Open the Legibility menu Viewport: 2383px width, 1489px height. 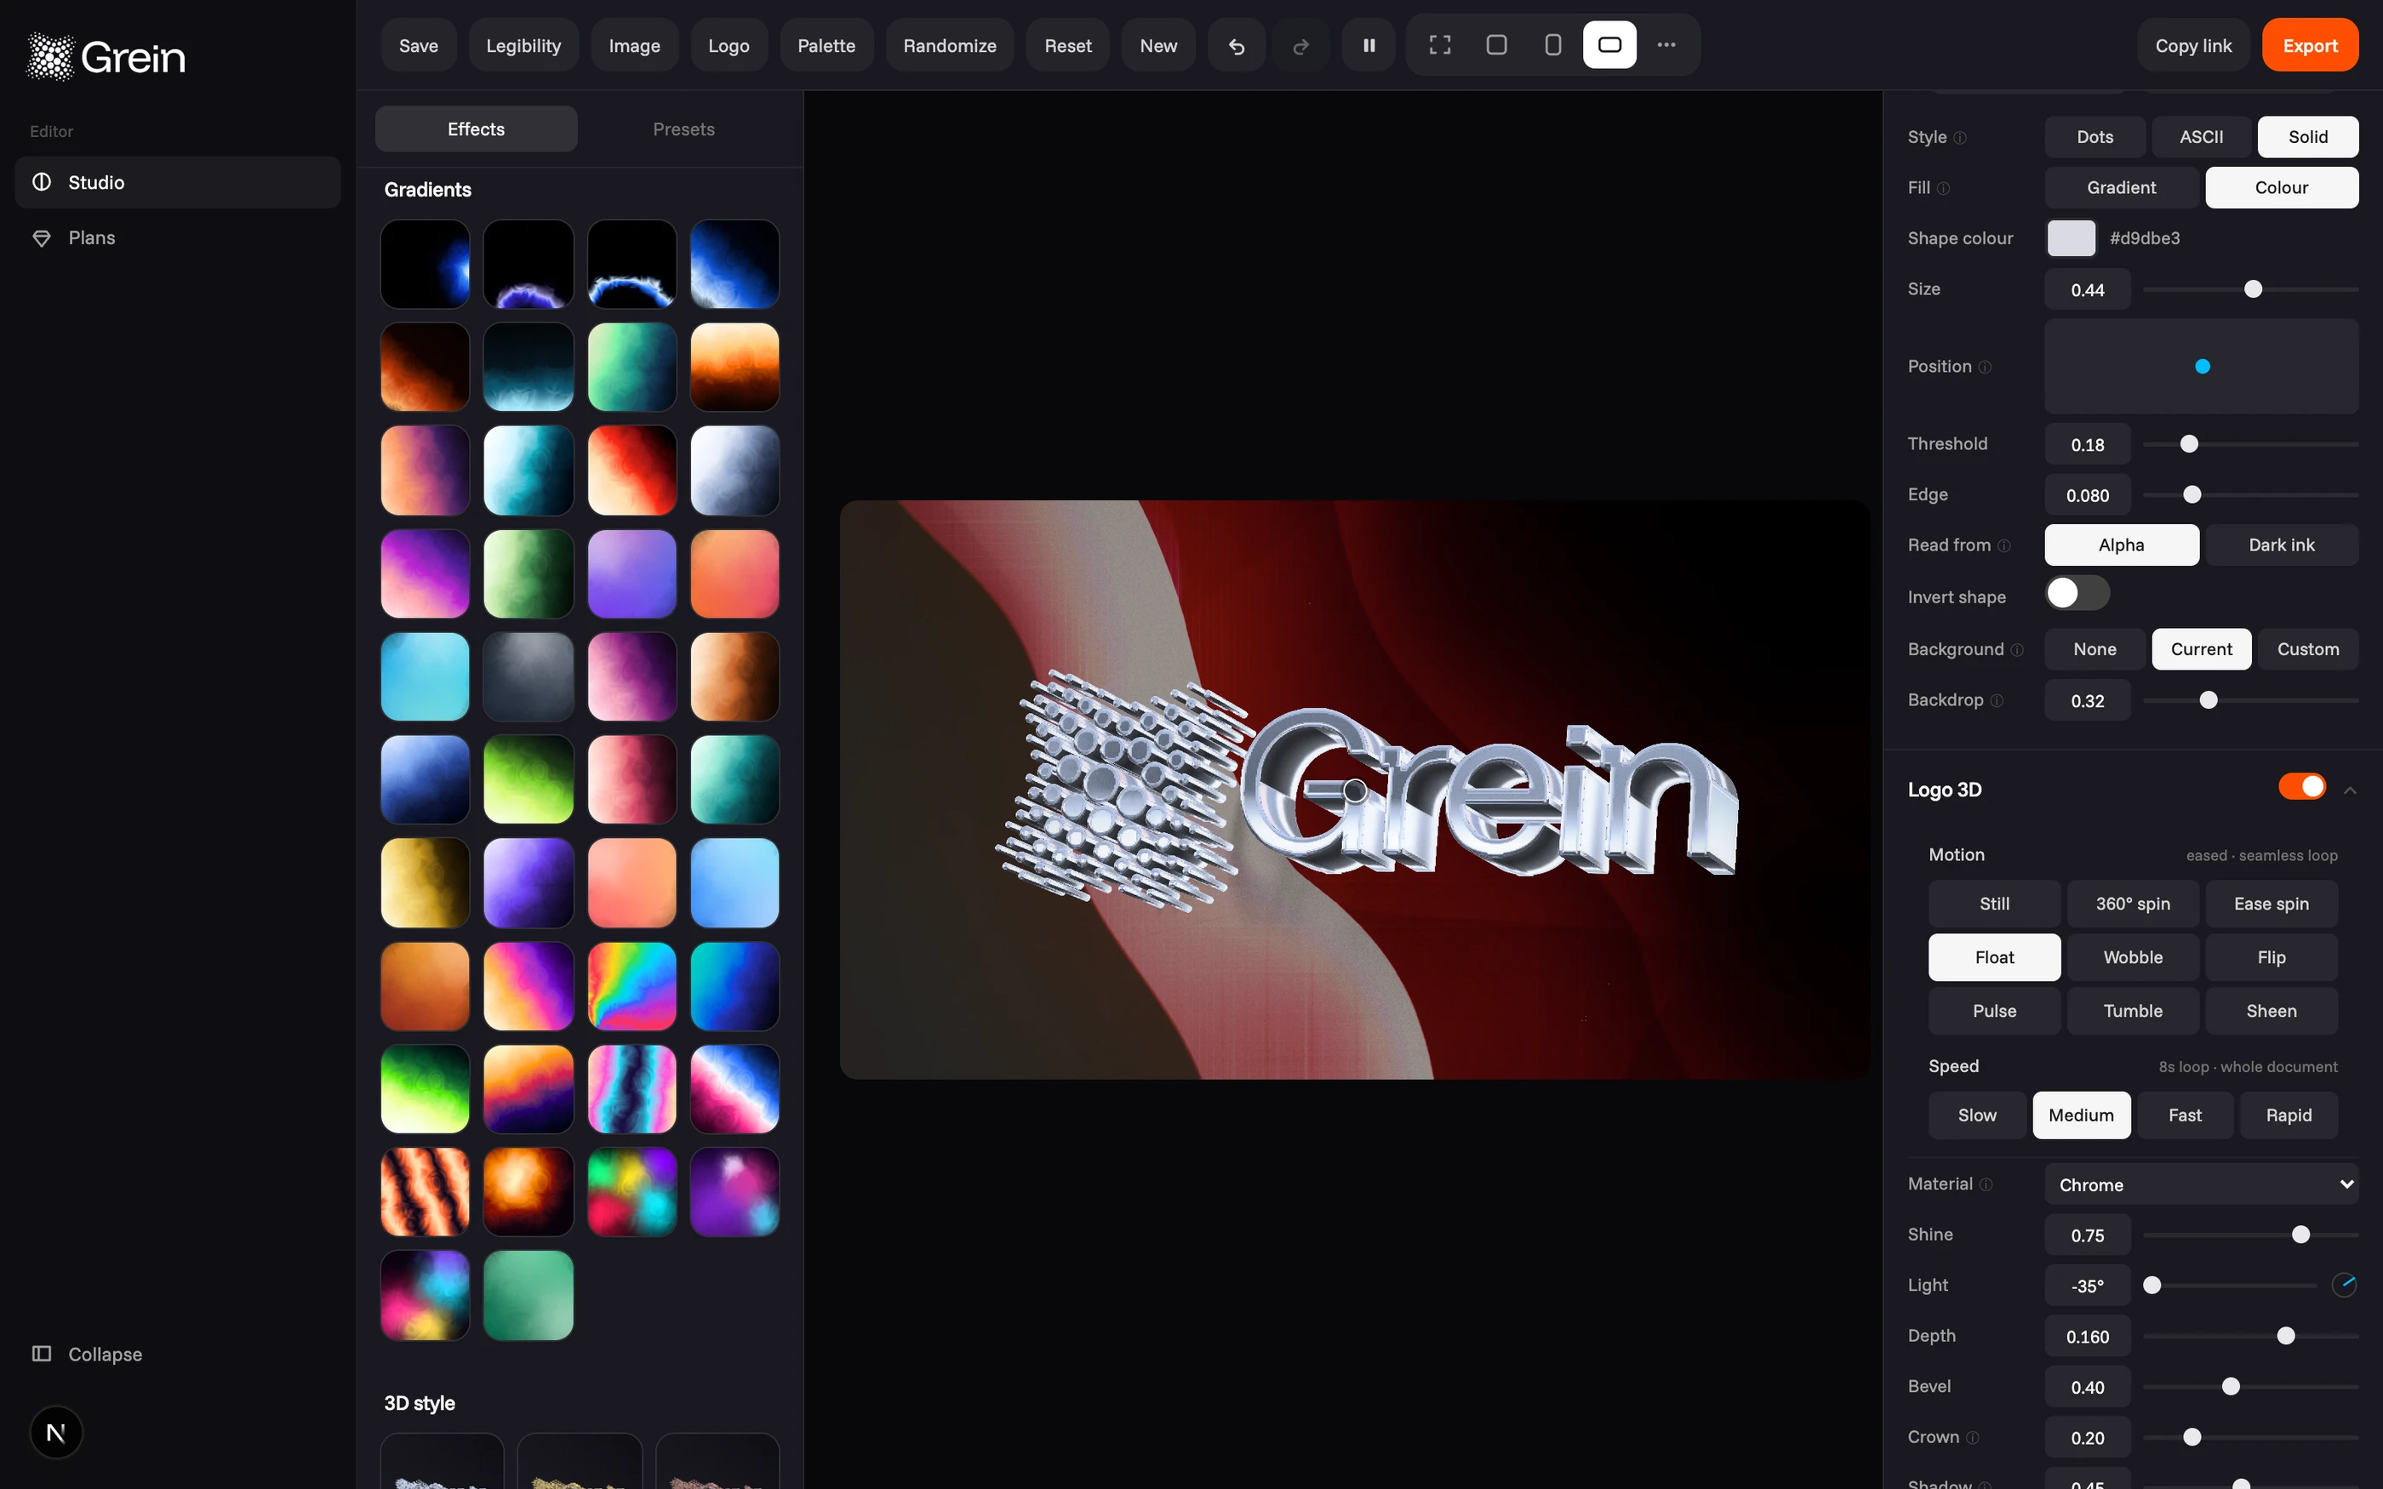[x=523, y=45]
